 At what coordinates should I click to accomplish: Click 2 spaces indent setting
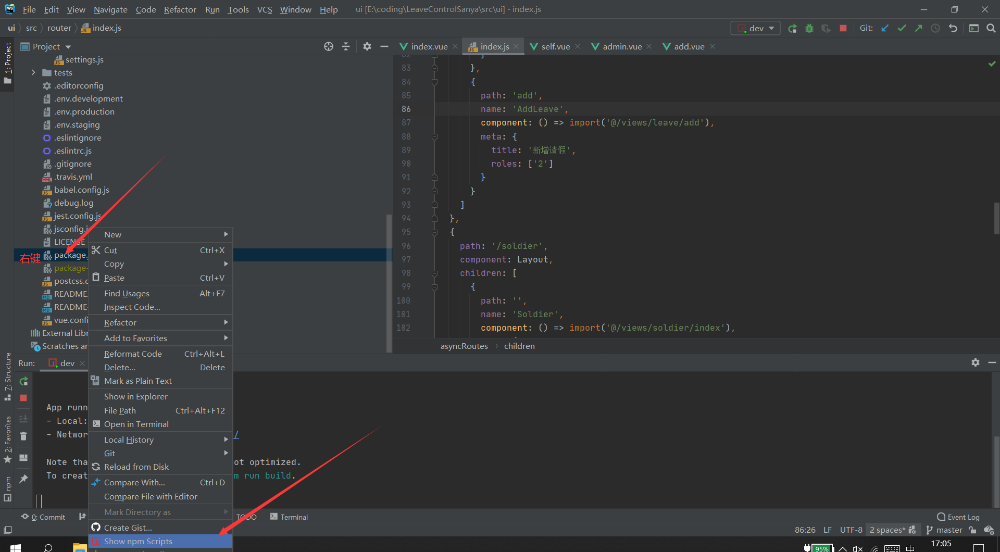[x=886, y=530]
